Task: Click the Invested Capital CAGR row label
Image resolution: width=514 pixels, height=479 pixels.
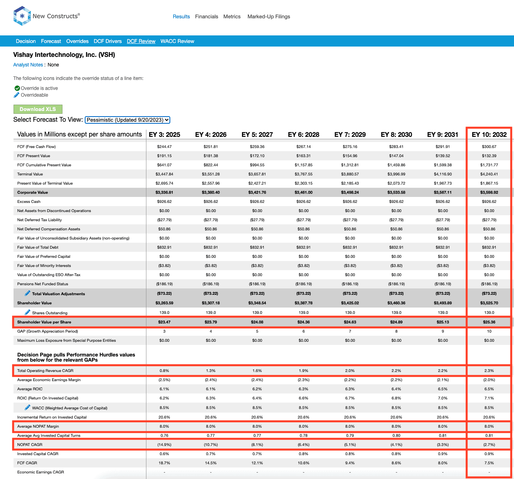Action: pyautogui.click(x=38, y=454)
